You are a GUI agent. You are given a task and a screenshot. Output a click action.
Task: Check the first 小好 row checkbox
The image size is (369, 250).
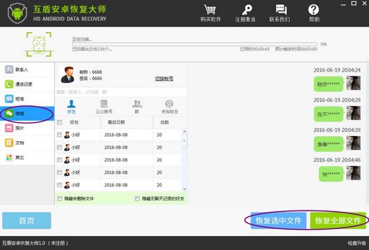59,135
